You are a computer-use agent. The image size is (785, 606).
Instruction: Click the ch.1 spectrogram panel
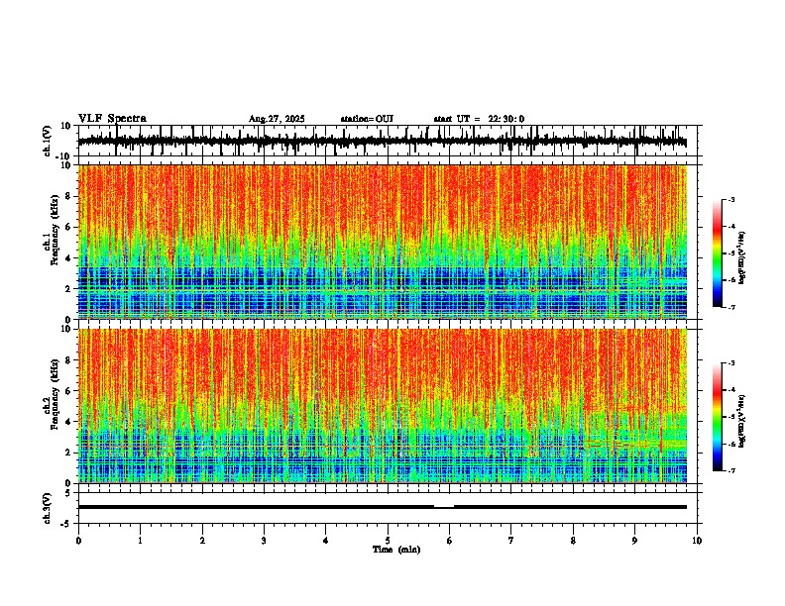382,242
